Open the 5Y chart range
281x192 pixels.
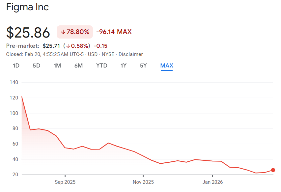click(143, 66)
